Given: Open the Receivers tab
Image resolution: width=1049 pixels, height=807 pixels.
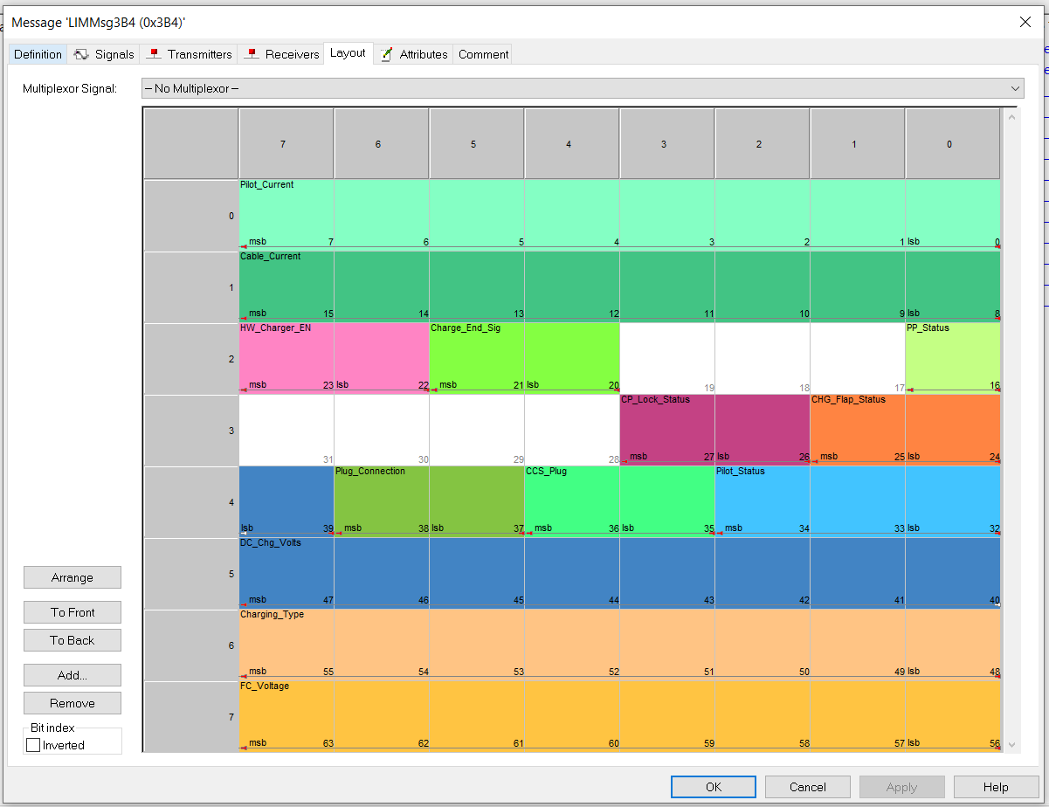Looking at the screenshot, I should tap(281, 54).
